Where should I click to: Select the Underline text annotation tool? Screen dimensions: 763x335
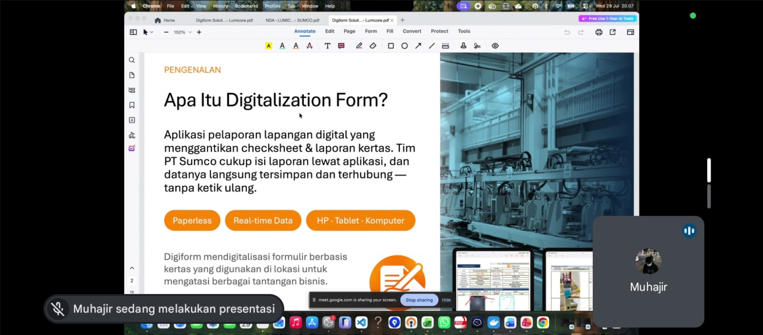[282, 46]
